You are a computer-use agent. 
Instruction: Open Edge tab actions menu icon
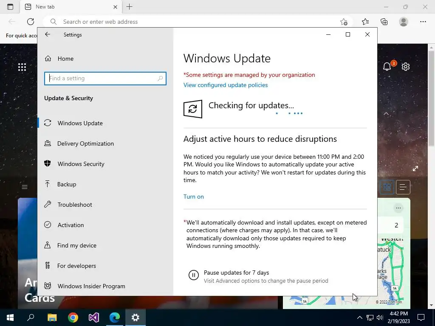(x=10, y=7)
